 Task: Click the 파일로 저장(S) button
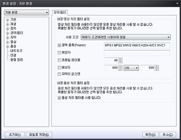point(39,135)
